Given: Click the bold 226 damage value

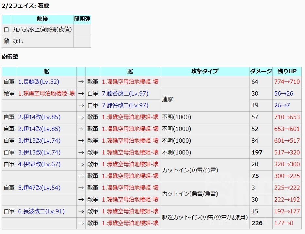Looking at the screenshot, I should pos(257,223).
